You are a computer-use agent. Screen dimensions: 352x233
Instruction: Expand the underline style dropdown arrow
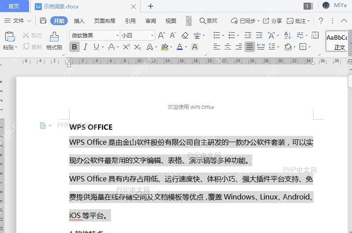pos(103,47)
